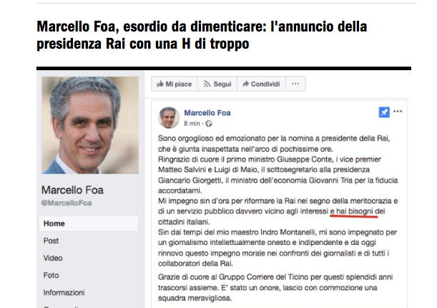Viewport: 437px width, 308px height.
Task: Open the post options ellipsis menu
Action: [398, 111]
